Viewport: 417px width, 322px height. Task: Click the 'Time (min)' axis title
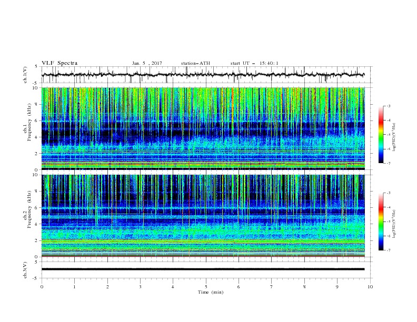click(211, 292)
